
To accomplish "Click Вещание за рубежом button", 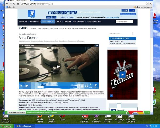I will [128, 14].
